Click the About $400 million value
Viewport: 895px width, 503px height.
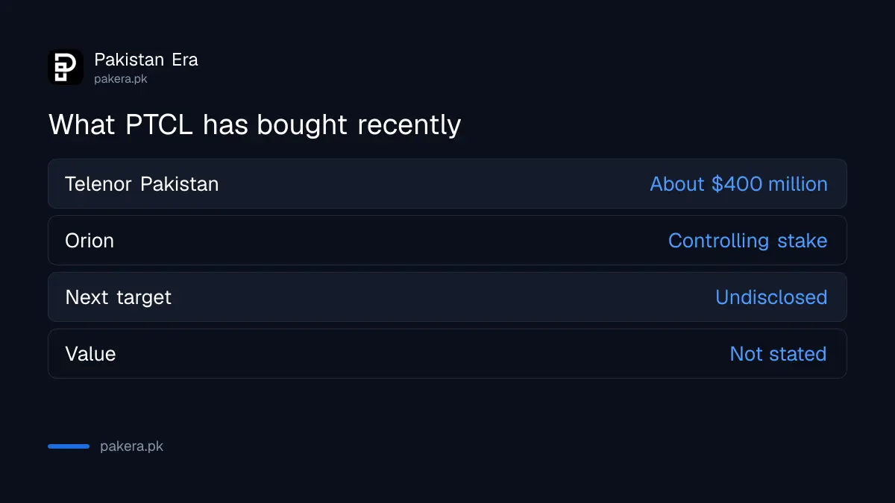[738, 184]
